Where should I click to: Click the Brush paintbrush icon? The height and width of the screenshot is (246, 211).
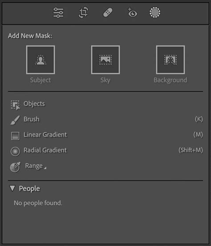coord(15,120)
